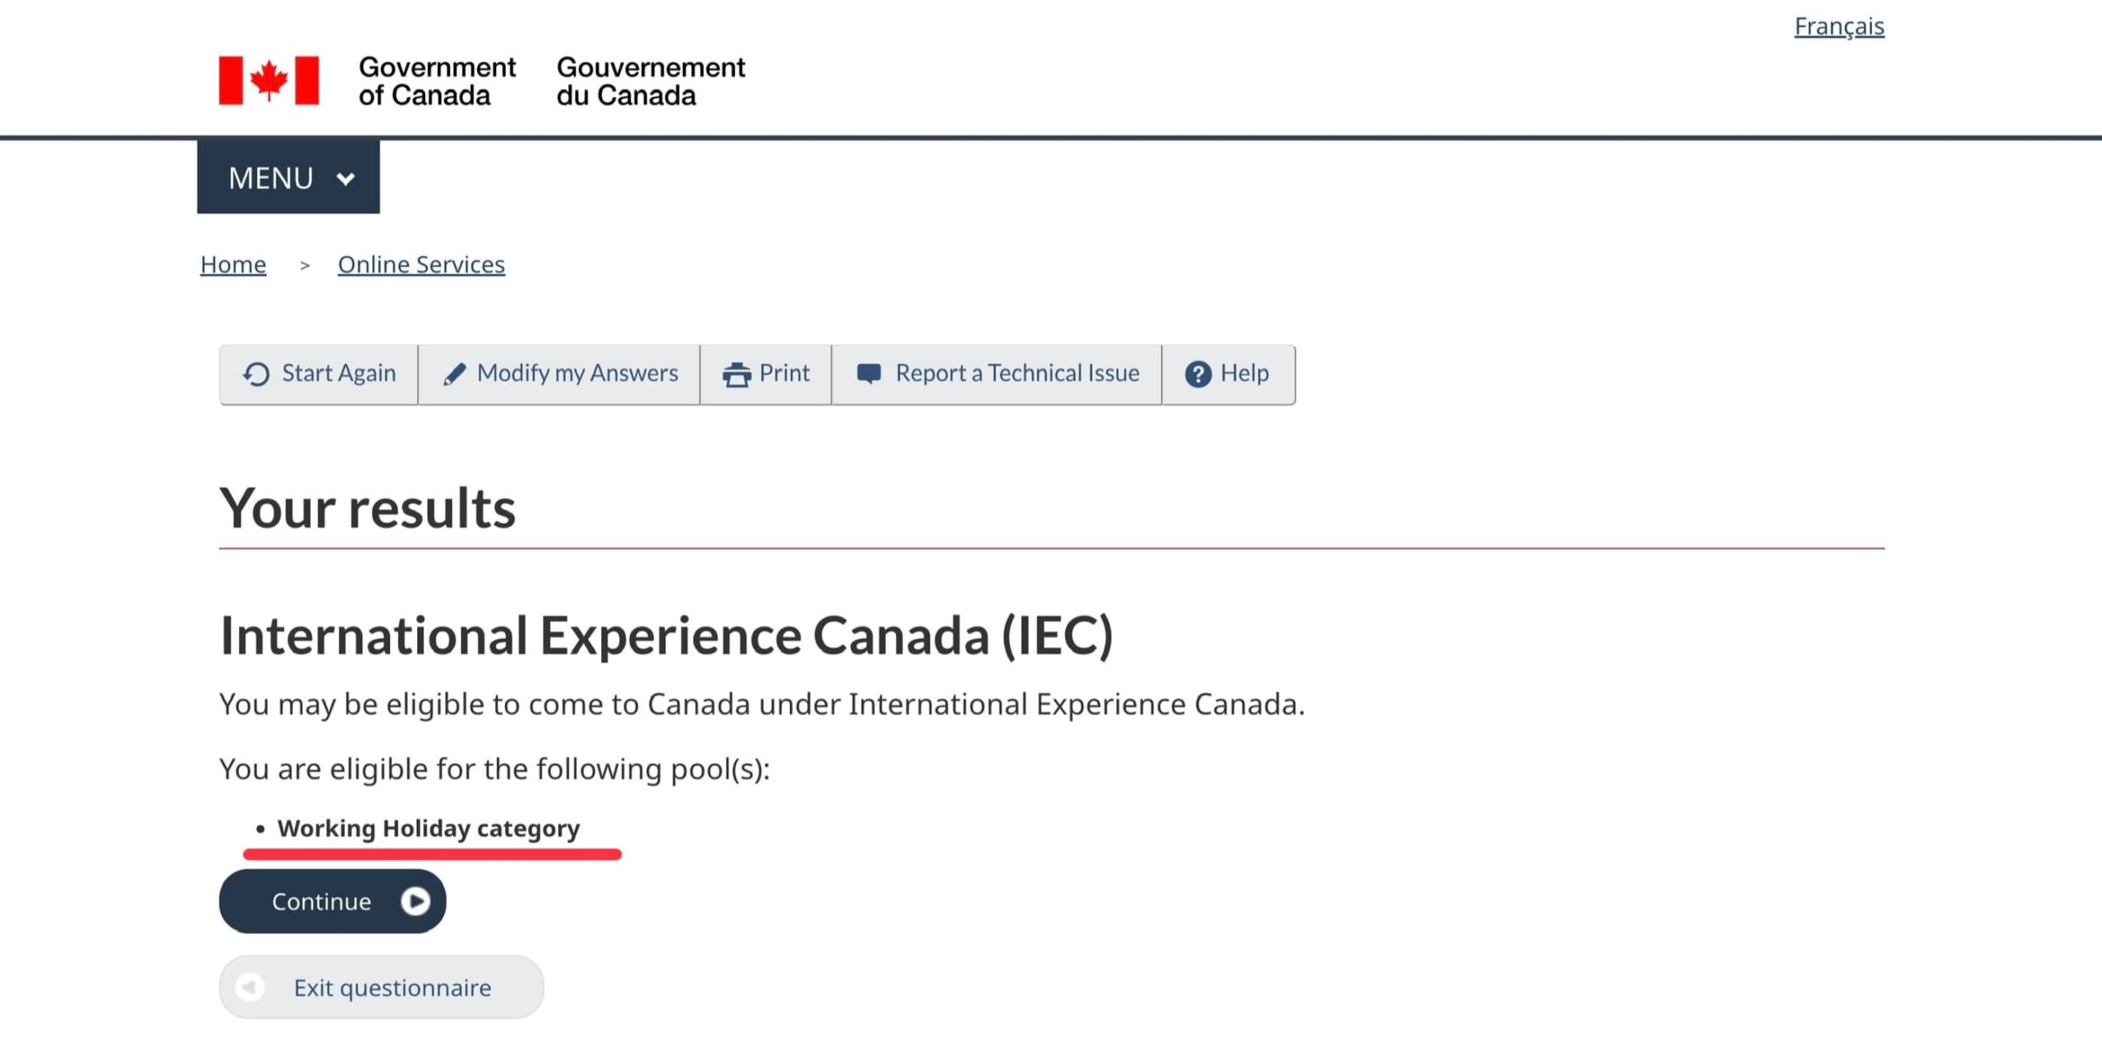
Task: Click the Canada flag logo
Action: [x=268, y=80]
